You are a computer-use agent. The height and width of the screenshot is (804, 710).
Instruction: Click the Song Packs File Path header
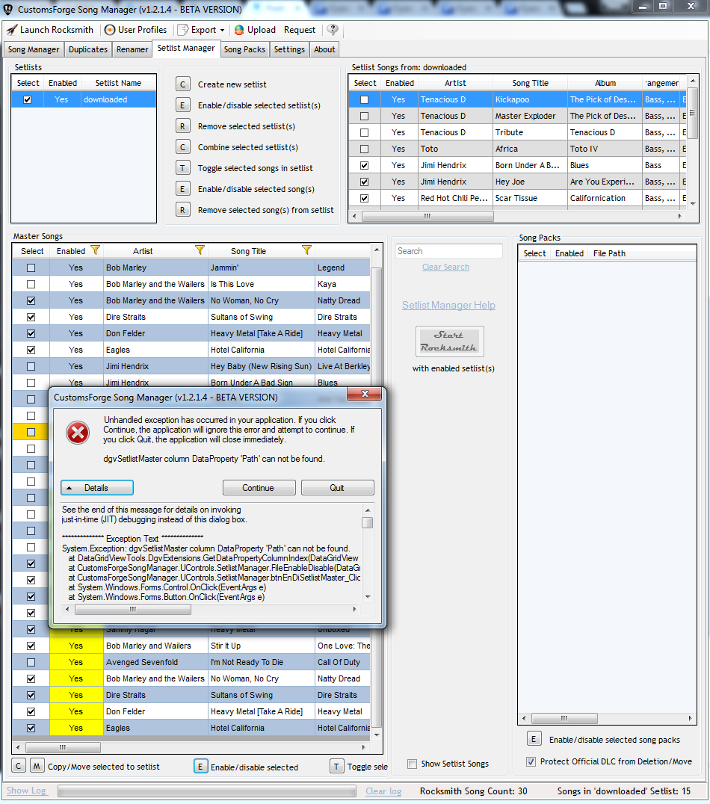[609, 253]
